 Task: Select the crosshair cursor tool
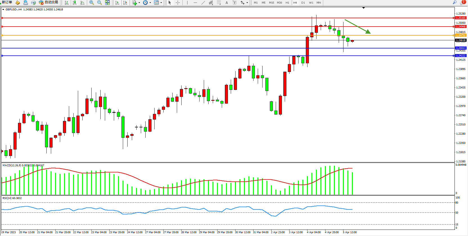click(x=178, y=3)
